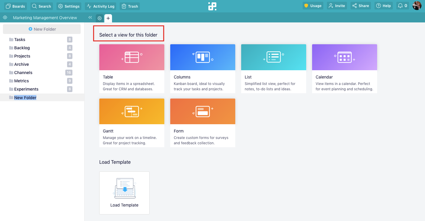Click 'Create custom forms for surveys' text
425x221 pixels.
(x=201, y=138)
